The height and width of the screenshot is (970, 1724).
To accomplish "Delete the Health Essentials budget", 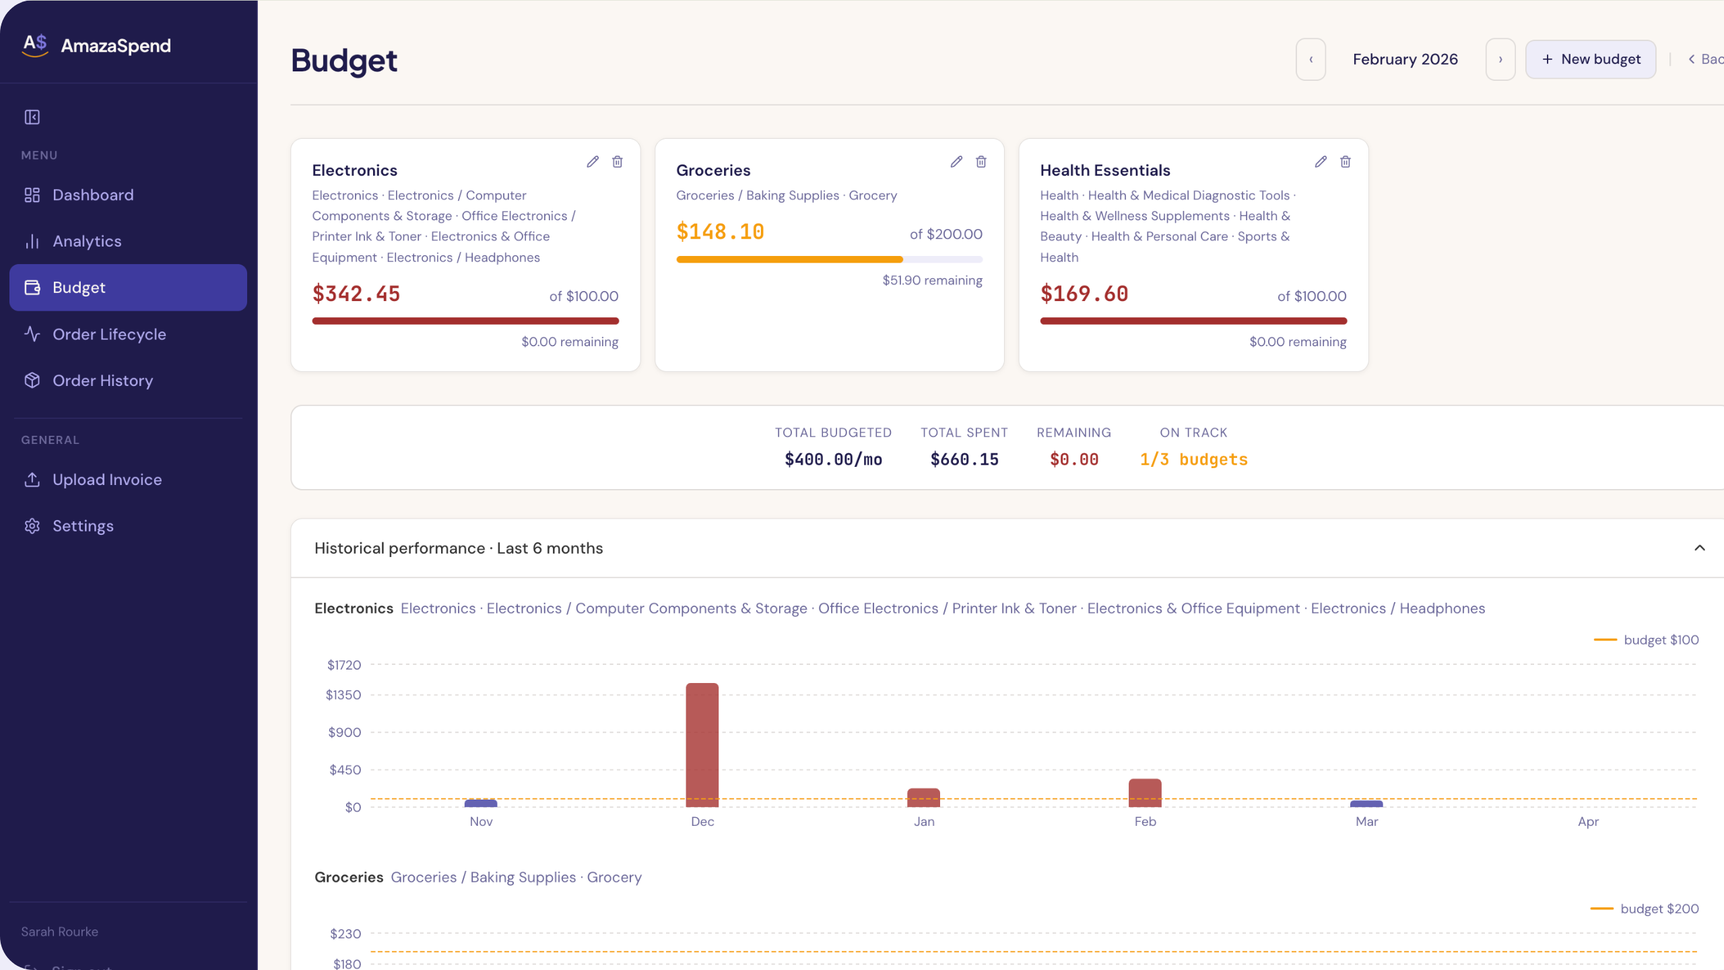I will 1346,162.
